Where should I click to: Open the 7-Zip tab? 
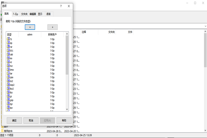pos(16,14)
